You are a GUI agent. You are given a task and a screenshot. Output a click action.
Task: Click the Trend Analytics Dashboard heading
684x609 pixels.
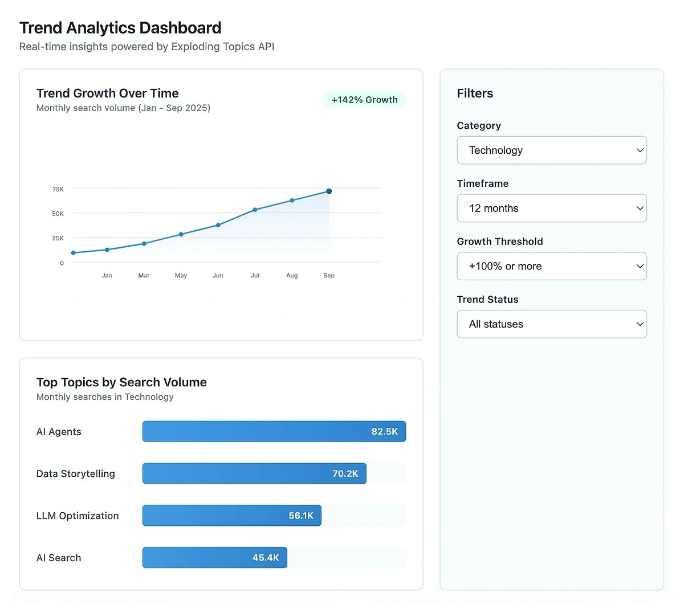pyautogui.click(x=120, y=28)
